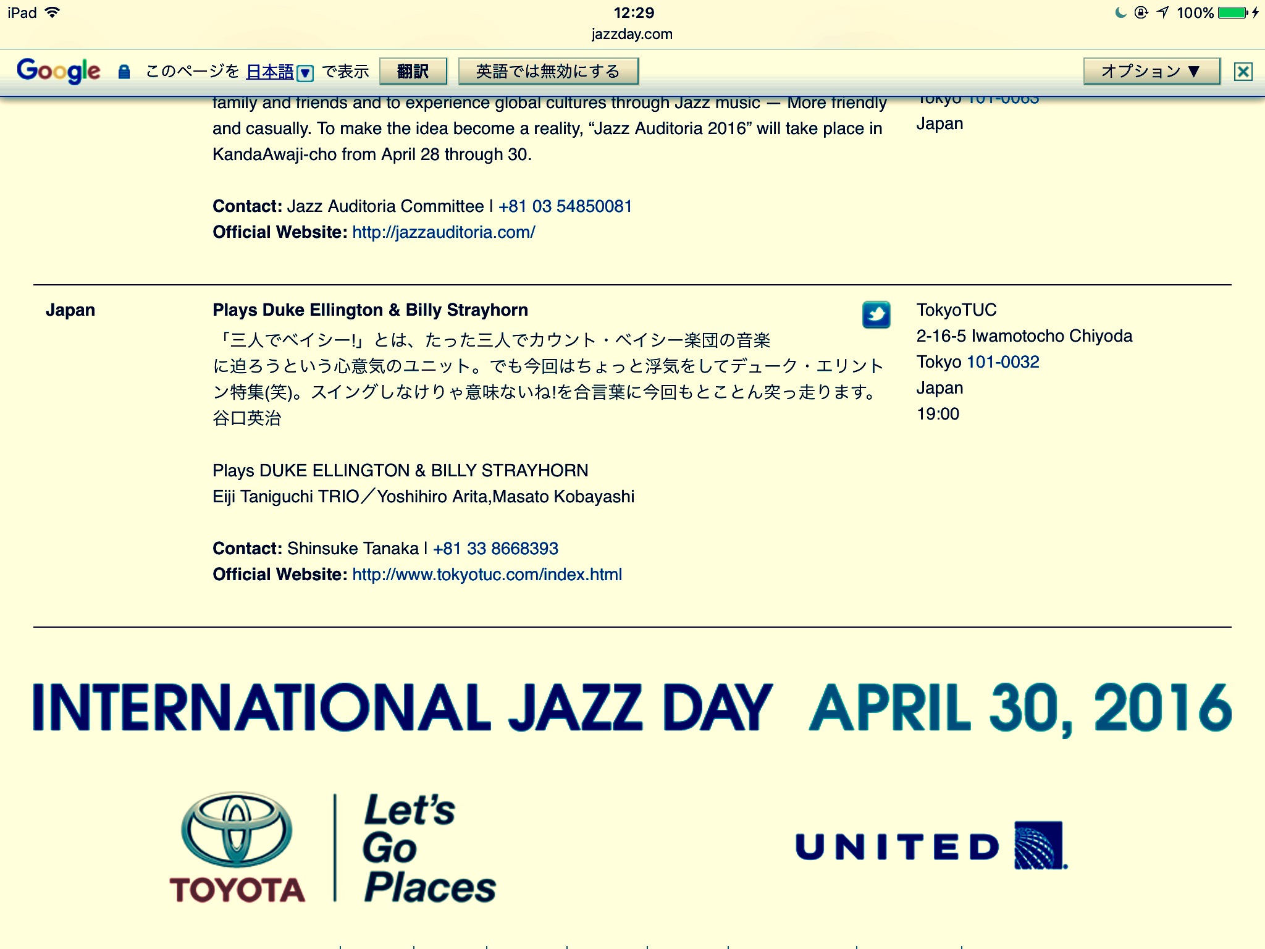Click the bold 'Japan' country label

click(x=70, y=310)
